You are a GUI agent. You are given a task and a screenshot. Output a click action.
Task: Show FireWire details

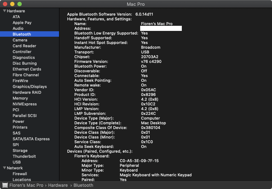point(20,81)
